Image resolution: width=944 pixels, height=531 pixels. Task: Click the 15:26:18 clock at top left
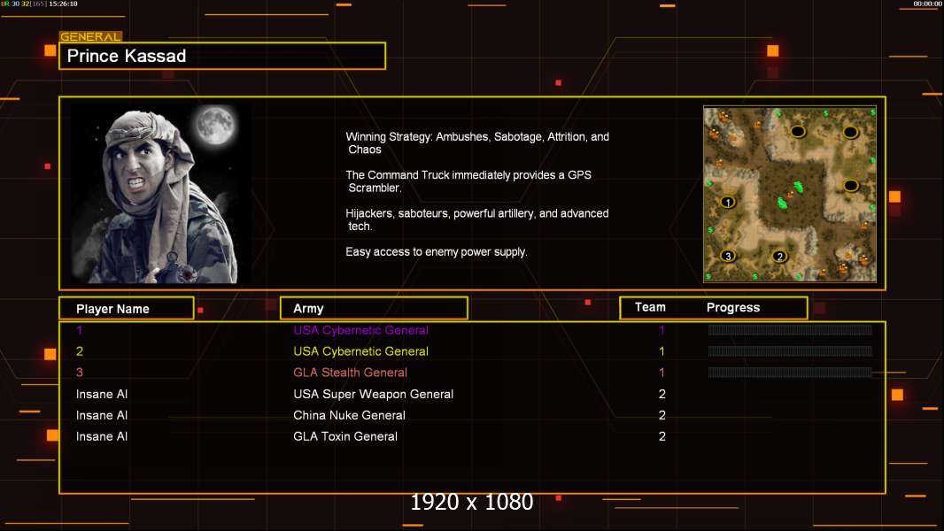[x=63, y=4]
